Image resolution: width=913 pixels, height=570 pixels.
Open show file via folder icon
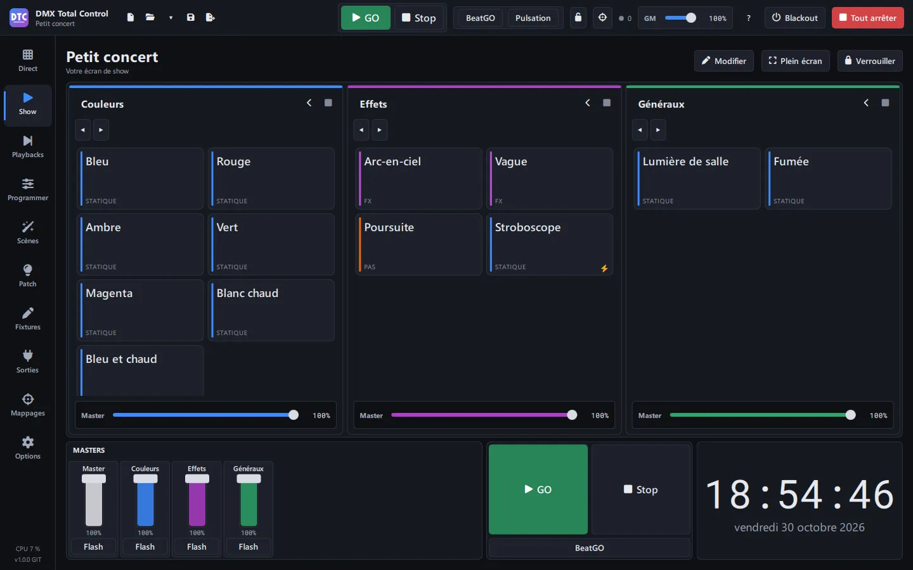[150, 18]
